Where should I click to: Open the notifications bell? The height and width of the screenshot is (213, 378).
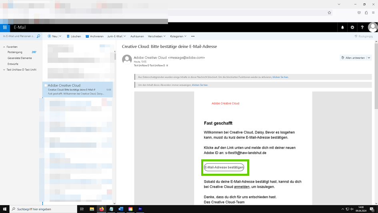[342, 28]
